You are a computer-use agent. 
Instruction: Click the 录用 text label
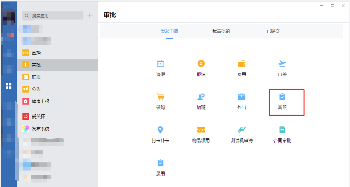pyautogui.click(x=160, y=173)
